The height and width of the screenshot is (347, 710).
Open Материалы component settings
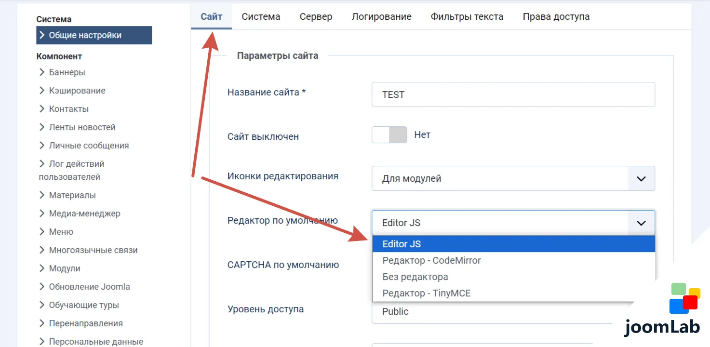(67, 195)
